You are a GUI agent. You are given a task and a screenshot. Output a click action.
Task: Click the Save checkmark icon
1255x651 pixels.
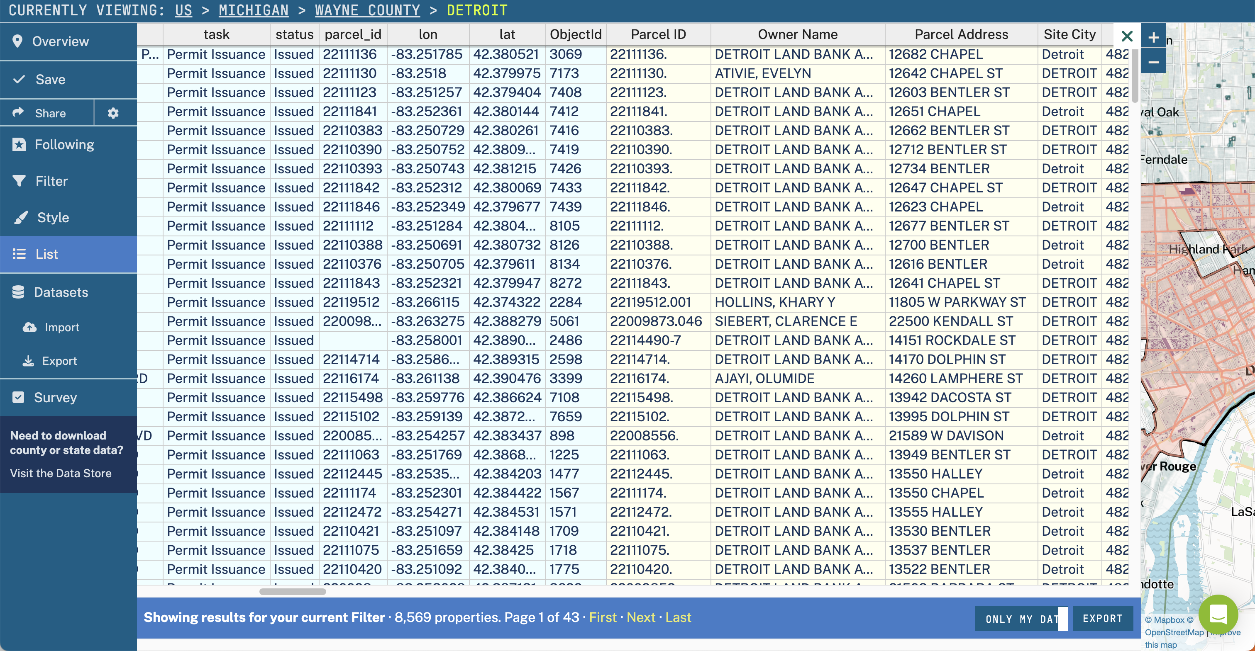[x=19, y=79]
